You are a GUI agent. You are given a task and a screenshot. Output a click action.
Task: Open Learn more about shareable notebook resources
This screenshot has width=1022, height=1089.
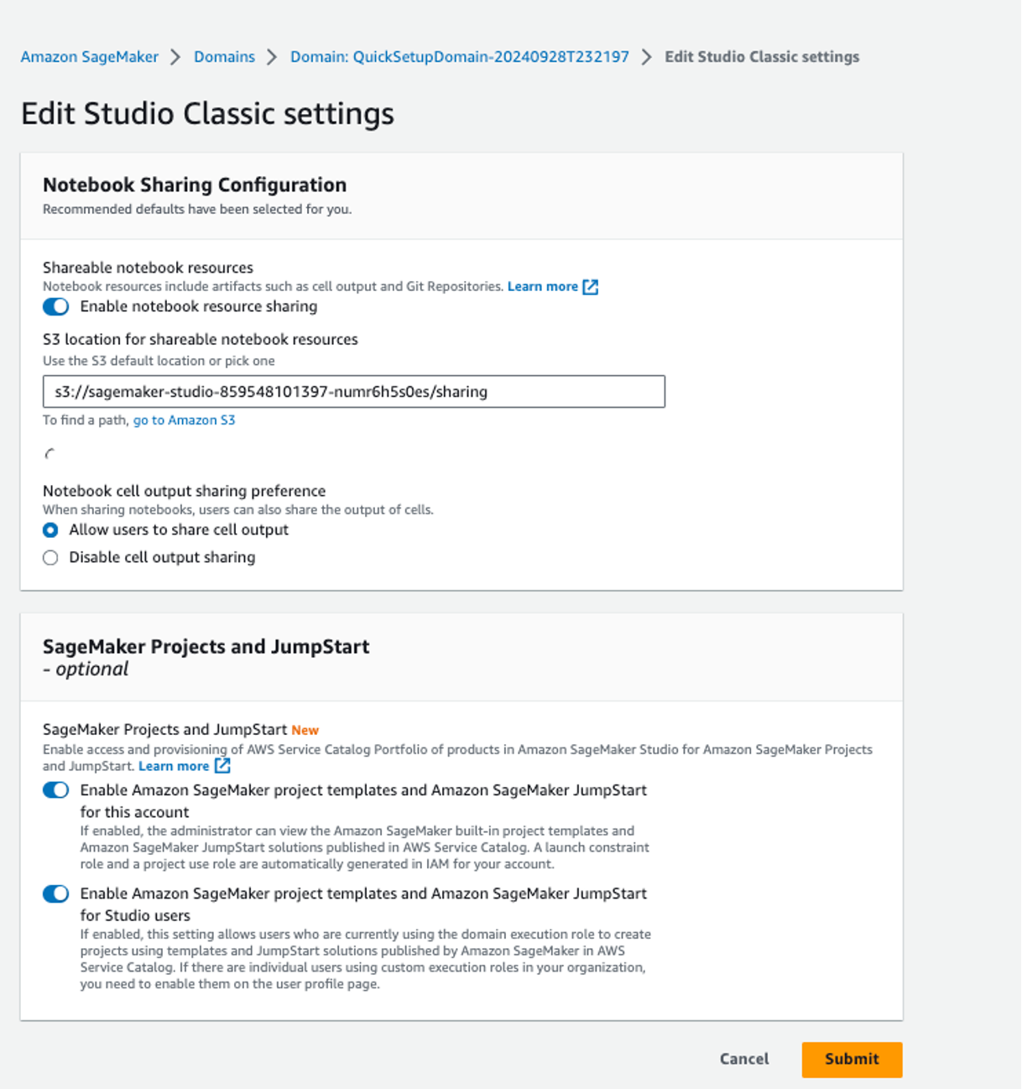[542, 286]
